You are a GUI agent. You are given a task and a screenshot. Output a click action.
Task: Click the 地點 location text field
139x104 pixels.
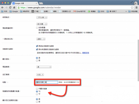pyautogui.click(x=47, y=82)
